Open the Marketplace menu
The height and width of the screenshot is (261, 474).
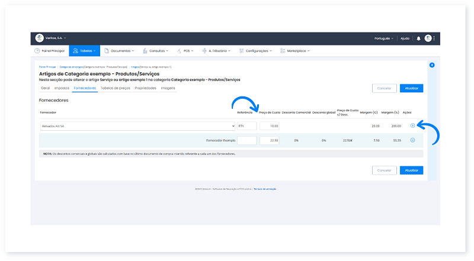click(x=297, y=51)
